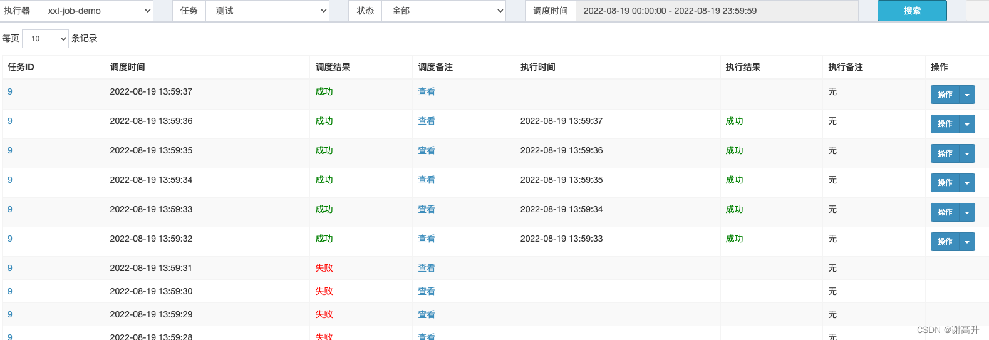Open 查看 link in 13:59:37 schedule row
Screen dimensions: 989x340
[427, 91]
